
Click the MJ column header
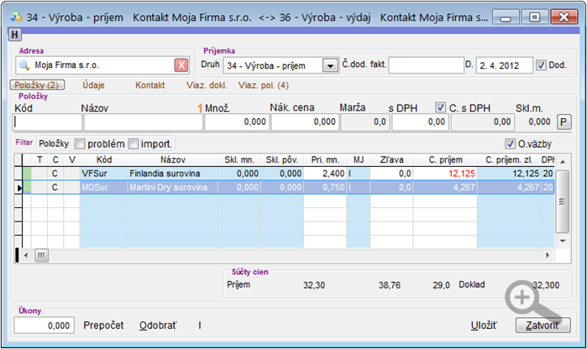point(359,159)
